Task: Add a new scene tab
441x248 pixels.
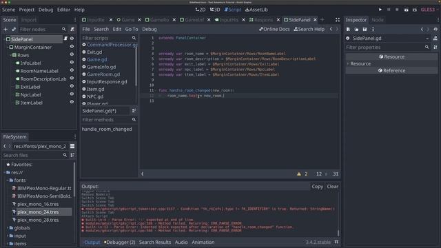Action: tap(322, 20)
